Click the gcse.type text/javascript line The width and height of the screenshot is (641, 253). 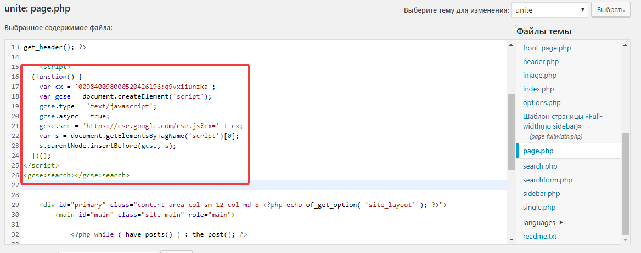98,106
